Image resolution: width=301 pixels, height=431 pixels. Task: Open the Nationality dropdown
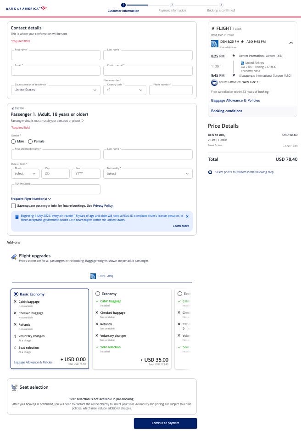tap(148, 173)
